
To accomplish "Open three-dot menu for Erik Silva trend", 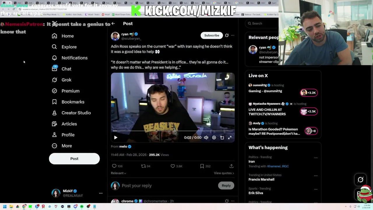I will point(316,189).
